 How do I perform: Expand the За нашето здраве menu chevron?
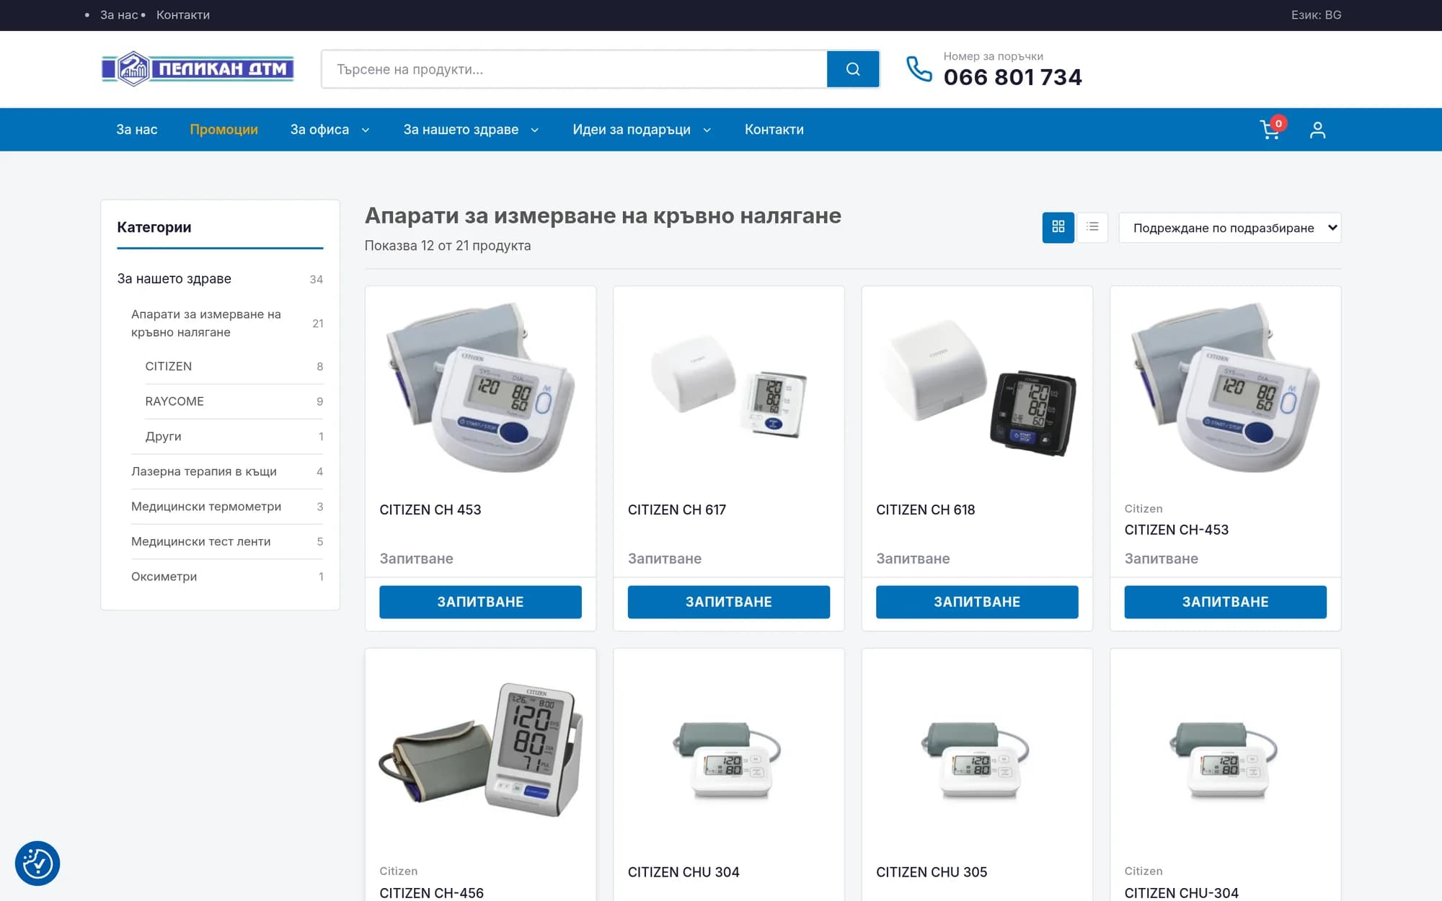coord(535,130)
